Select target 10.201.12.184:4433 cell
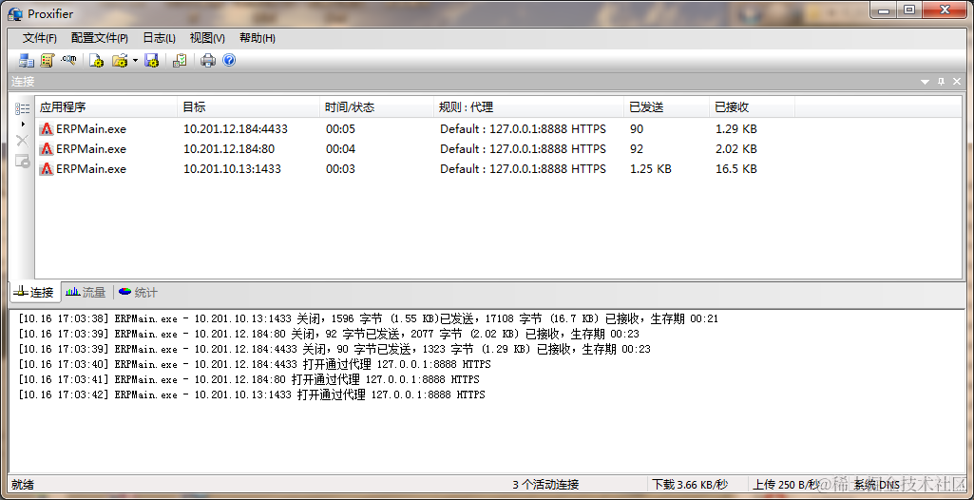The image size is (974, 500). coord(236,129)
